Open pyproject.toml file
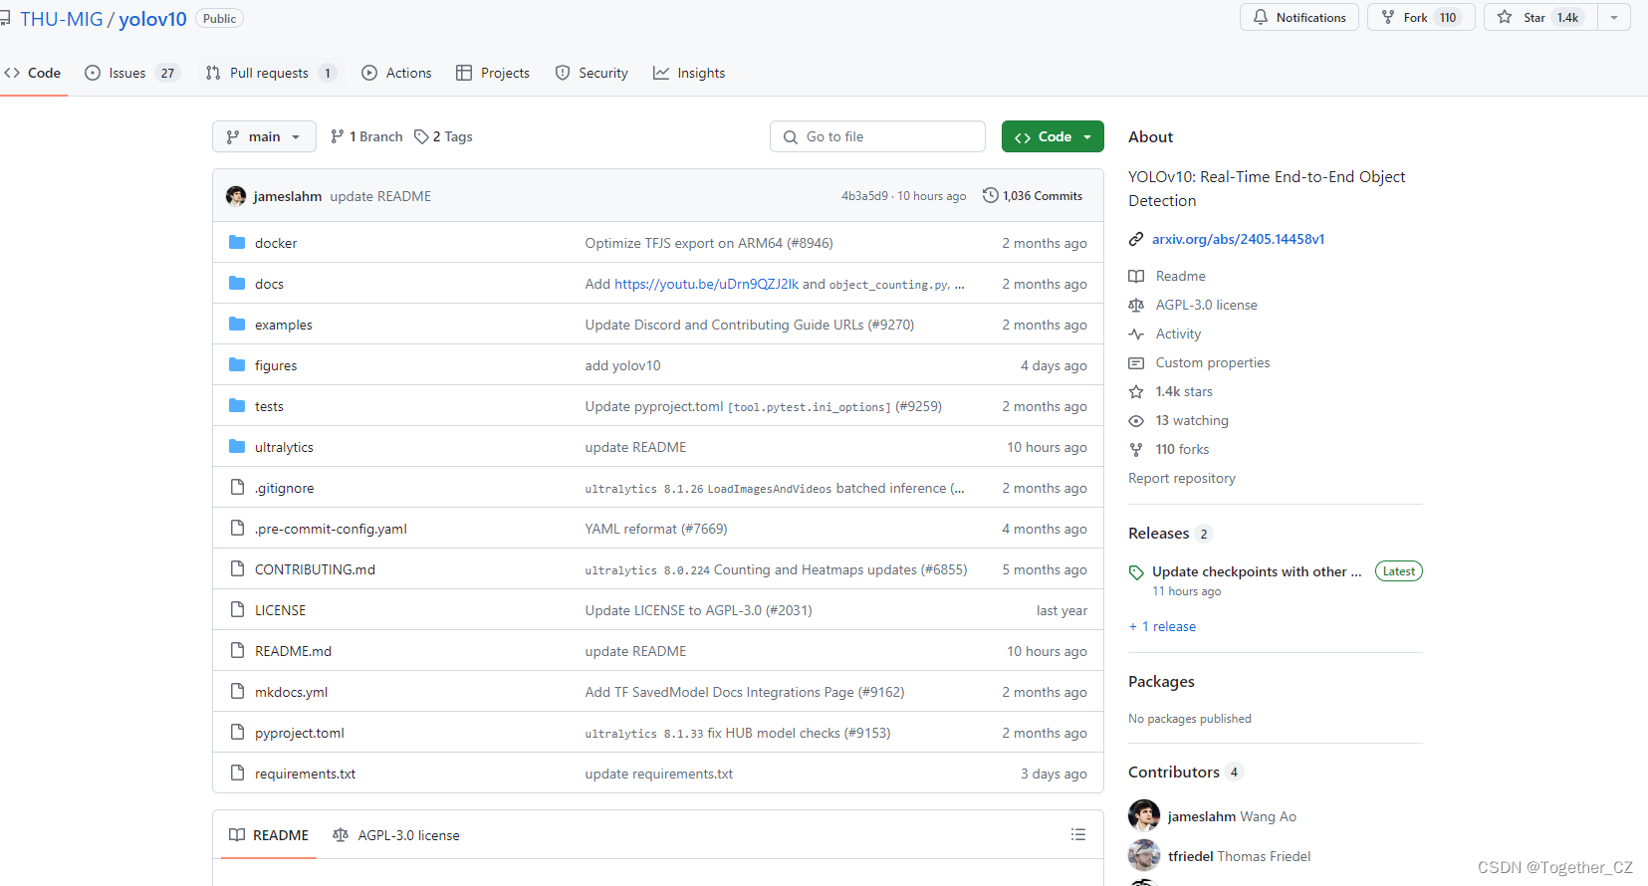 click(x=300, y=733)
